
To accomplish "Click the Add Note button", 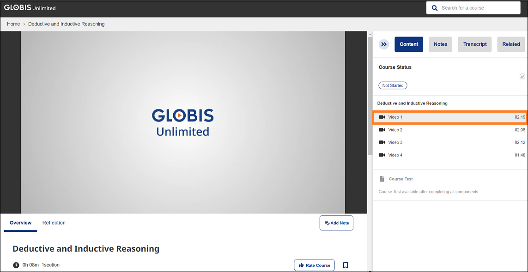I will (336, 223).
